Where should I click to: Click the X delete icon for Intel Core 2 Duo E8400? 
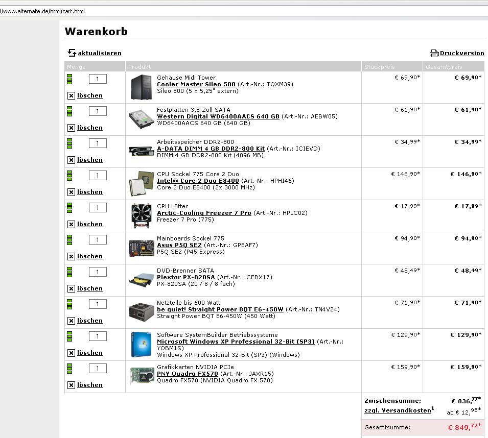(x=71, y=192)
